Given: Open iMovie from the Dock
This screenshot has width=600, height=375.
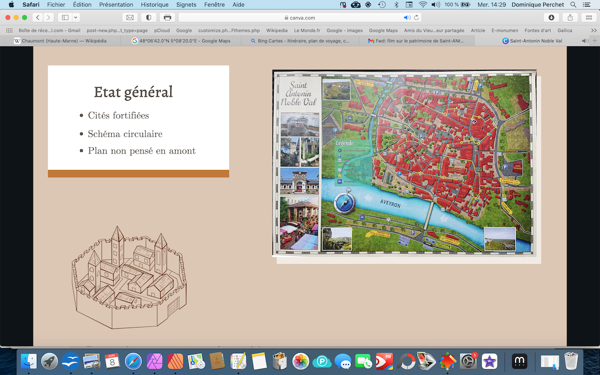Looking at the screenshot, I should [489, 361].
